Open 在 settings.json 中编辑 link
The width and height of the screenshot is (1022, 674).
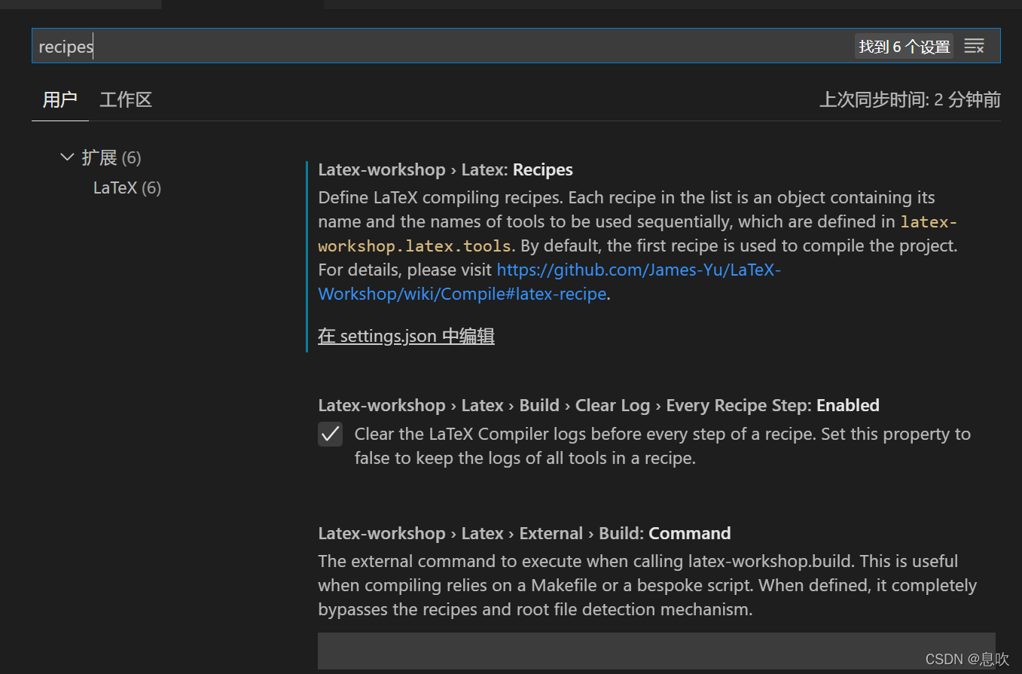click(406, 336)
